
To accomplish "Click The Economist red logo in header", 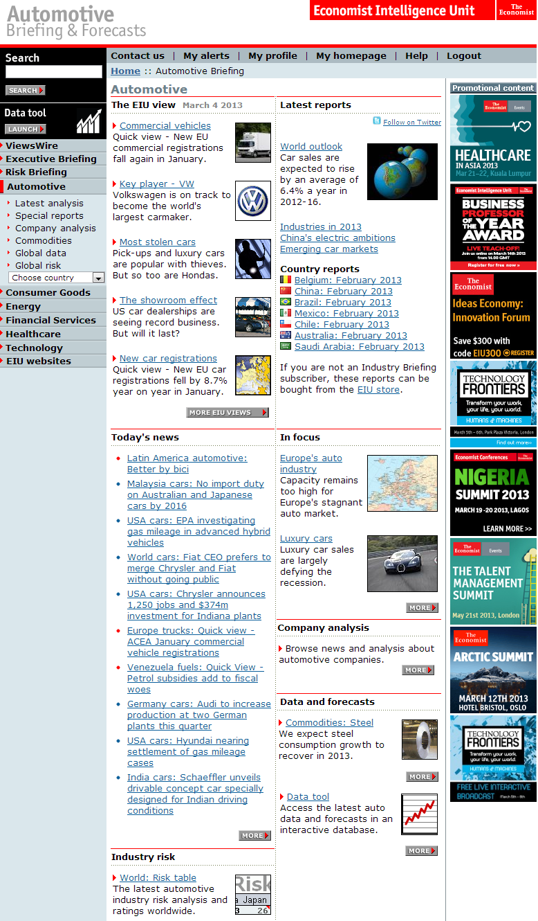I will pos(517,10).
